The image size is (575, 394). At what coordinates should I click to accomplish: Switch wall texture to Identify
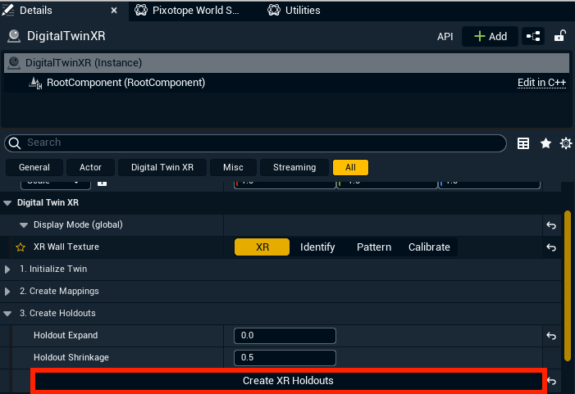317,247
